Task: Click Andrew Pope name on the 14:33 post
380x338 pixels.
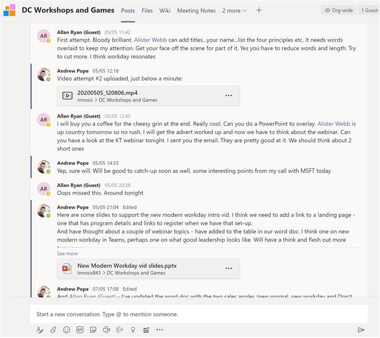Action: pyautogui.click(x=73, y=163)
